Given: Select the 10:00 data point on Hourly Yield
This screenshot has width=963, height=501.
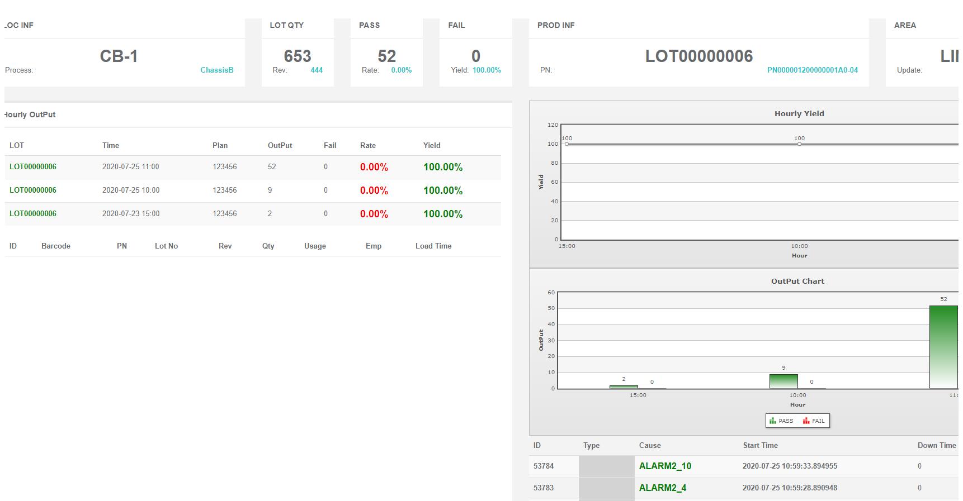Looking at the screenshot, I should [799, 144].
